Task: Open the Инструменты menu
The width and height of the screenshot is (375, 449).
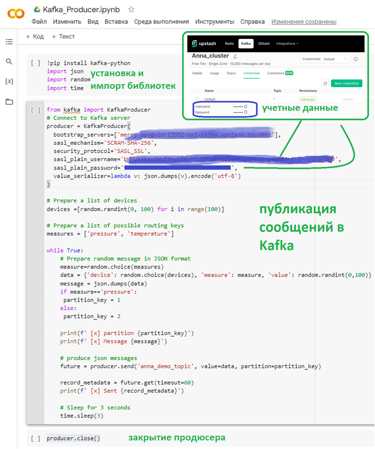Action: (214, 22)
